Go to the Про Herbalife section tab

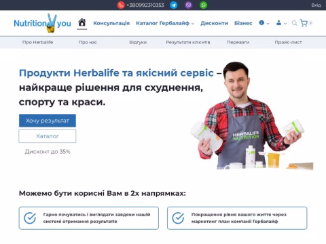point(37,42)
